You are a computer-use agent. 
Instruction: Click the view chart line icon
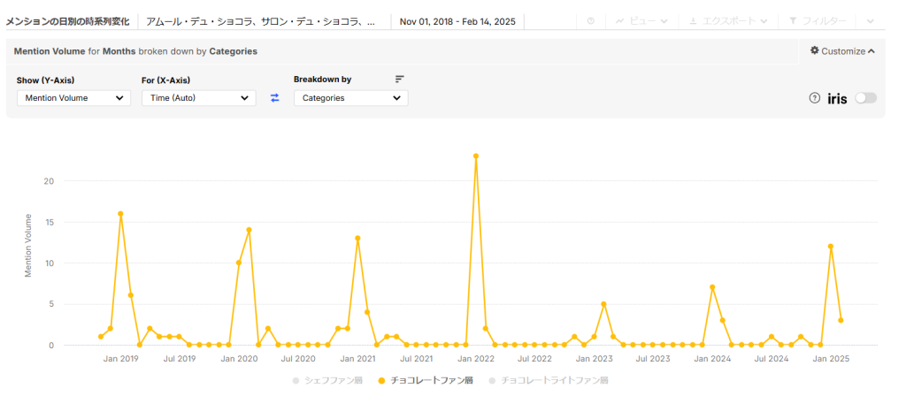point(620,21)
